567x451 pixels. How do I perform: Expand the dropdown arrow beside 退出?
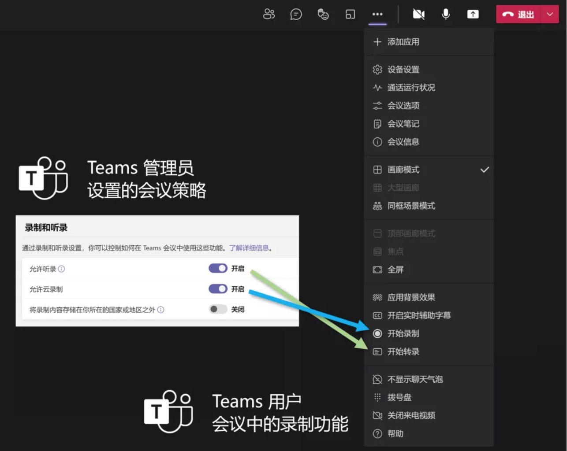click(550, 14)
